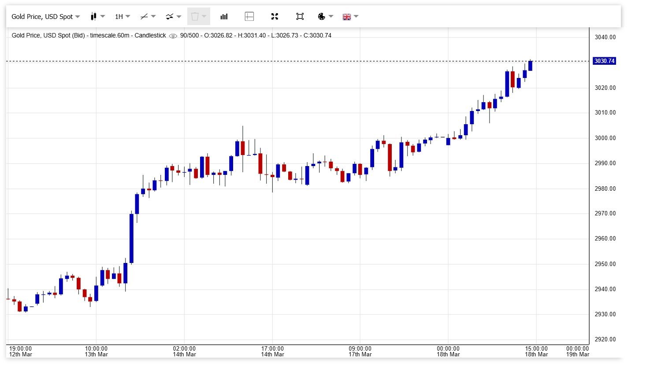
Task: Open the indicators overlay menu
Action: tap(173, 17)
